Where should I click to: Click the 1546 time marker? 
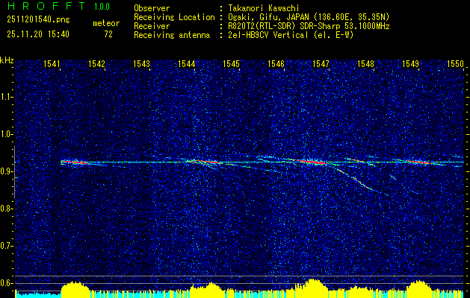tap(276, 63)
